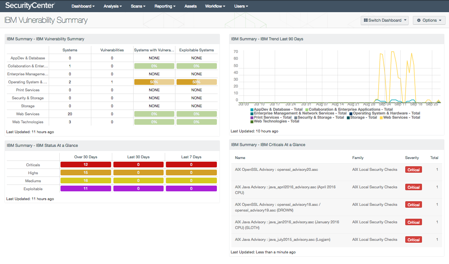Click Mediums Last 30 Days cell

pyautogui.click(x=138, y=181)
